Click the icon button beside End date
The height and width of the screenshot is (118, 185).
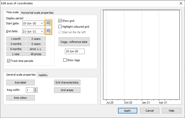[x=48, y=31]
